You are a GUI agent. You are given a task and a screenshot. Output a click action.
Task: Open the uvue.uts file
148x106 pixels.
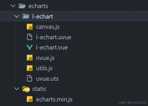[47, 79]
